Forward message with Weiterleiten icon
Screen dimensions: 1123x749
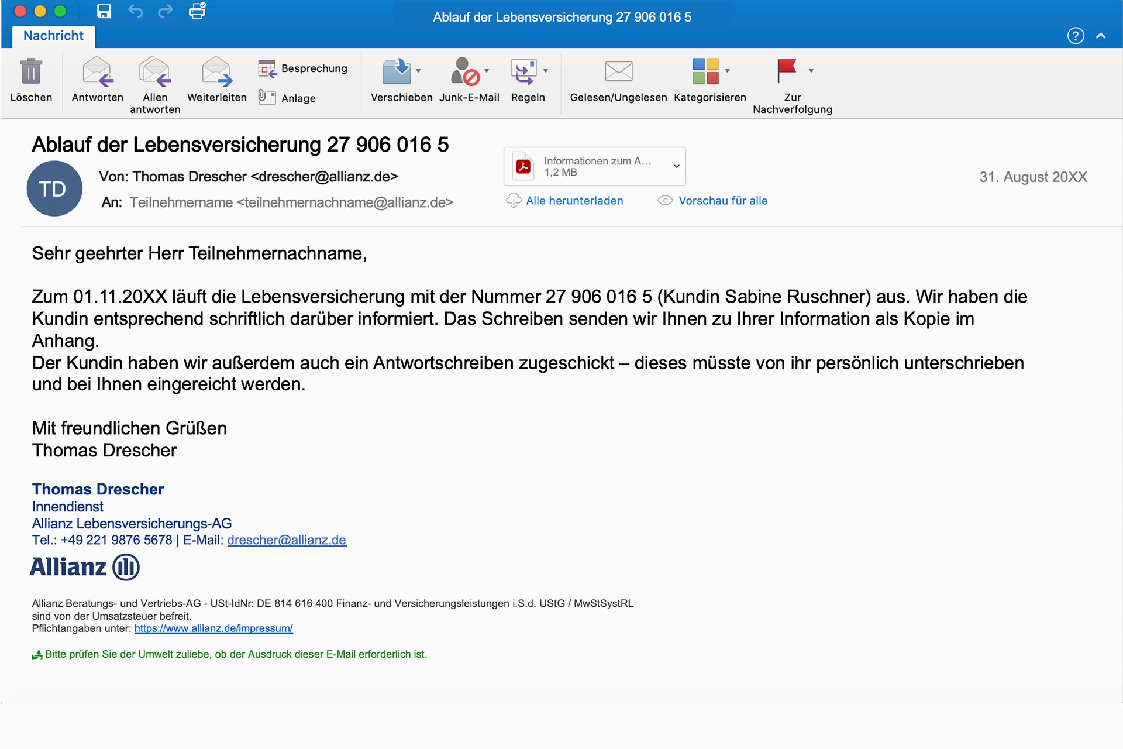[x=216, y=72]
